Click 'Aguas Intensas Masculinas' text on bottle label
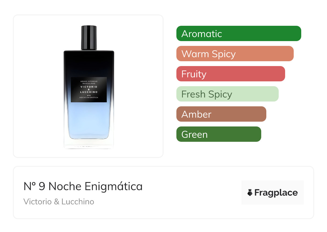 pos(89,82)
